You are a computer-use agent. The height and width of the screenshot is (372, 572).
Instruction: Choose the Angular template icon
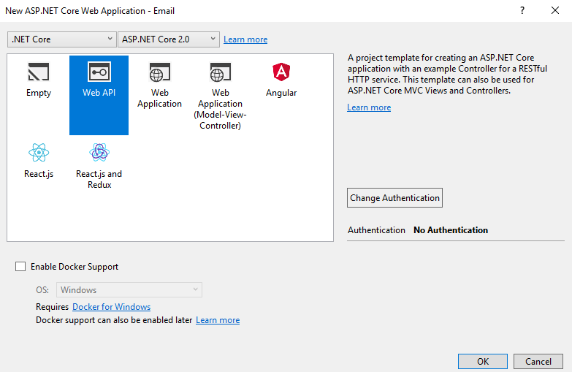281,72
